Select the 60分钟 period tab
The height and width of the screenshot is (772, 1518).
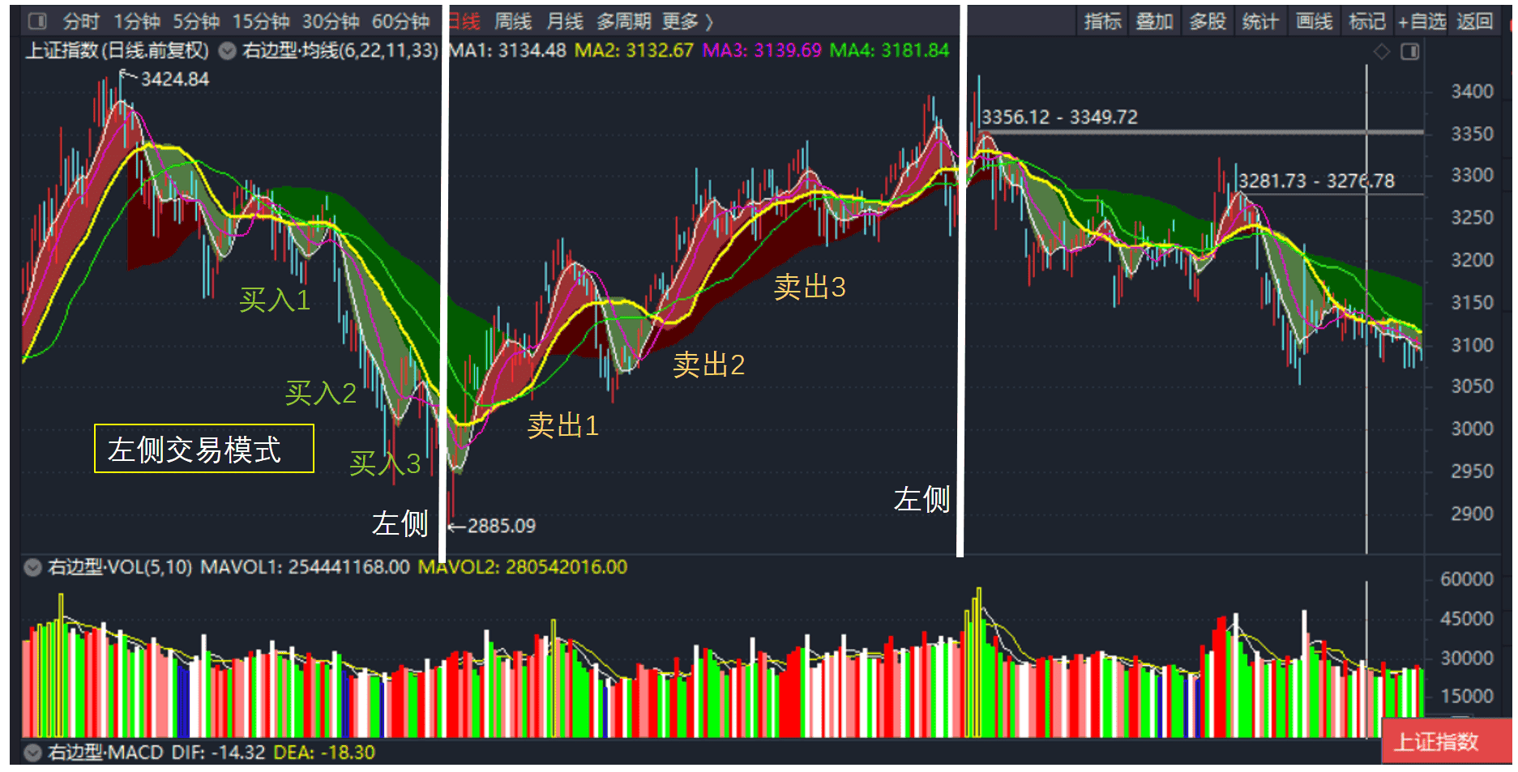(x=400, y=21)
